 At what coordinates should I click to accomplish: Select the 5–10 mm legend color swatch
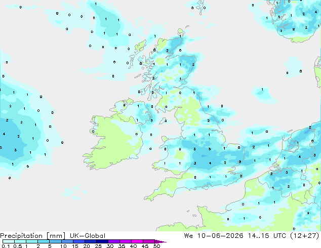pos(55,241)
